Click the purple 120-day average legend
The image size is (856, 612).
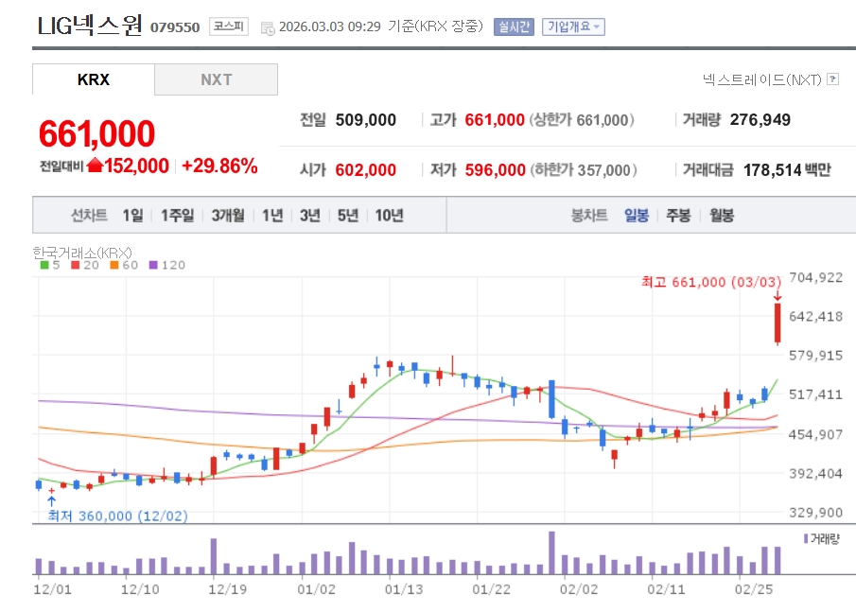167,266
